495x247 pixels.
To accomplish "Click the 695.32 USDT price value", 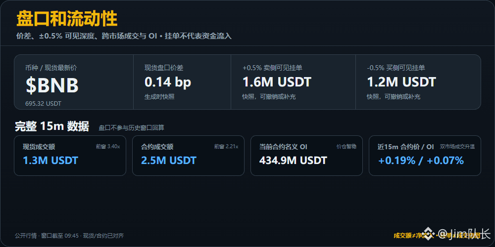I will tap(44, 103).
